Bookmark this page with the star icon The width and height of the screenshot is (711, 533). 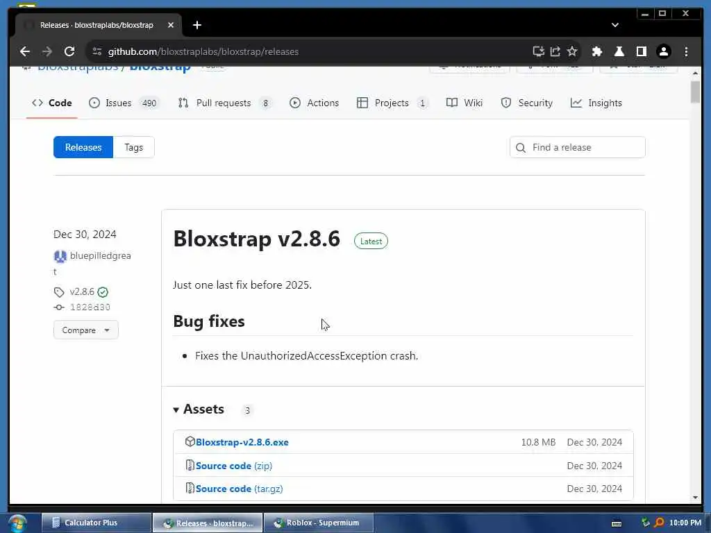coord(572,51)
